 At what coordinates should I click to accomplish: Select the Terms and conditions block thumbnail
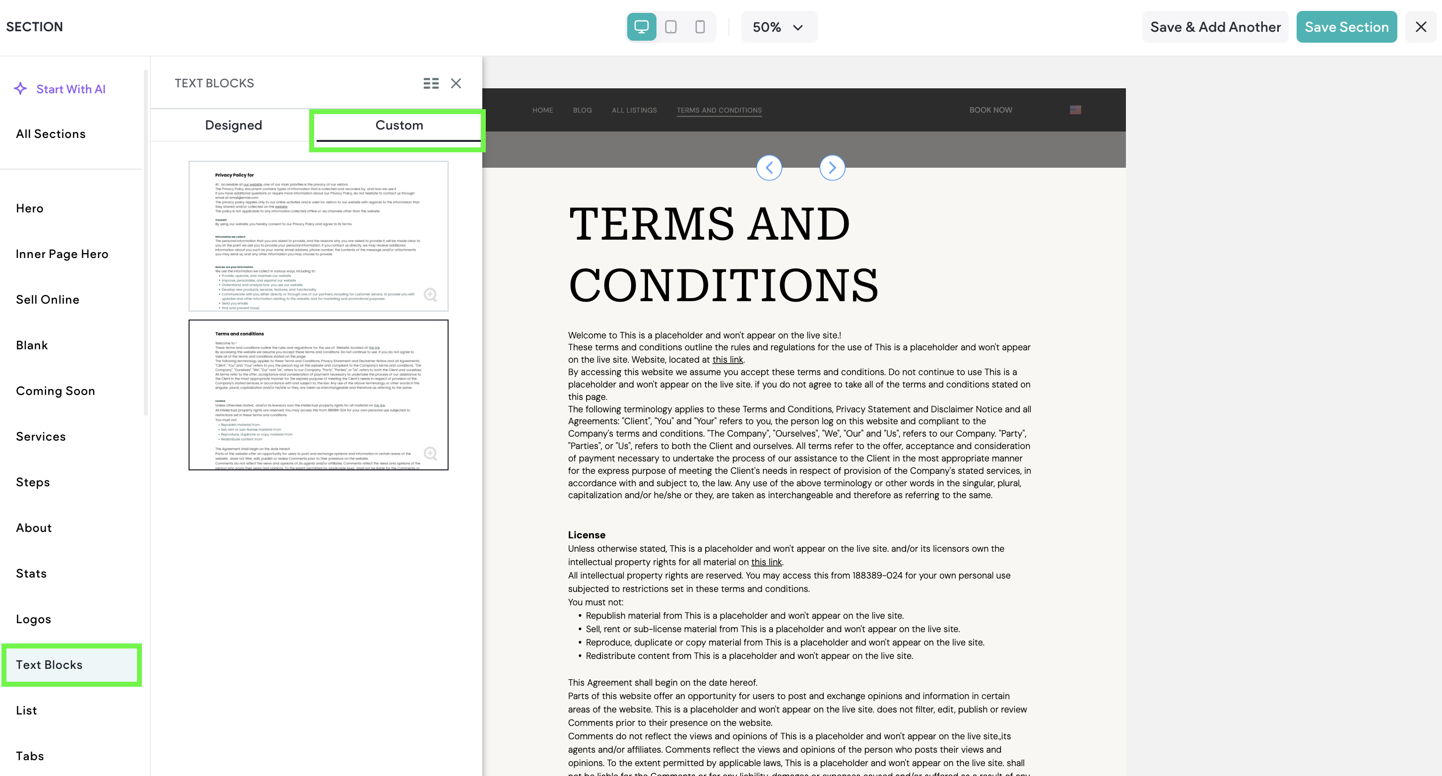click(319, 395)
